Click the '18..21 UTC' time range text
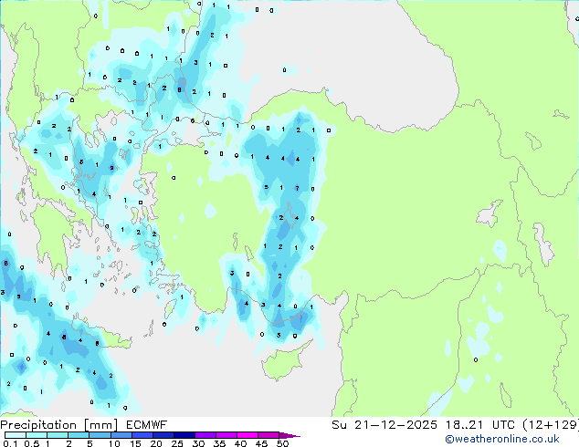 [480, 425]
